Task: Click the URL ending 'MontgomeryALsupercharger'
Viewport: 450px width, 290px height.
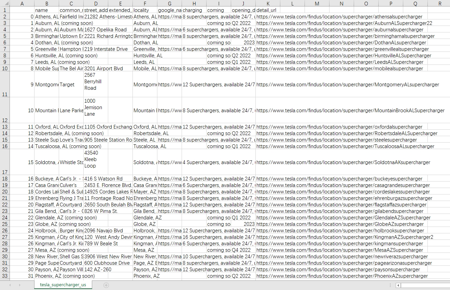Action: [348, 85]
